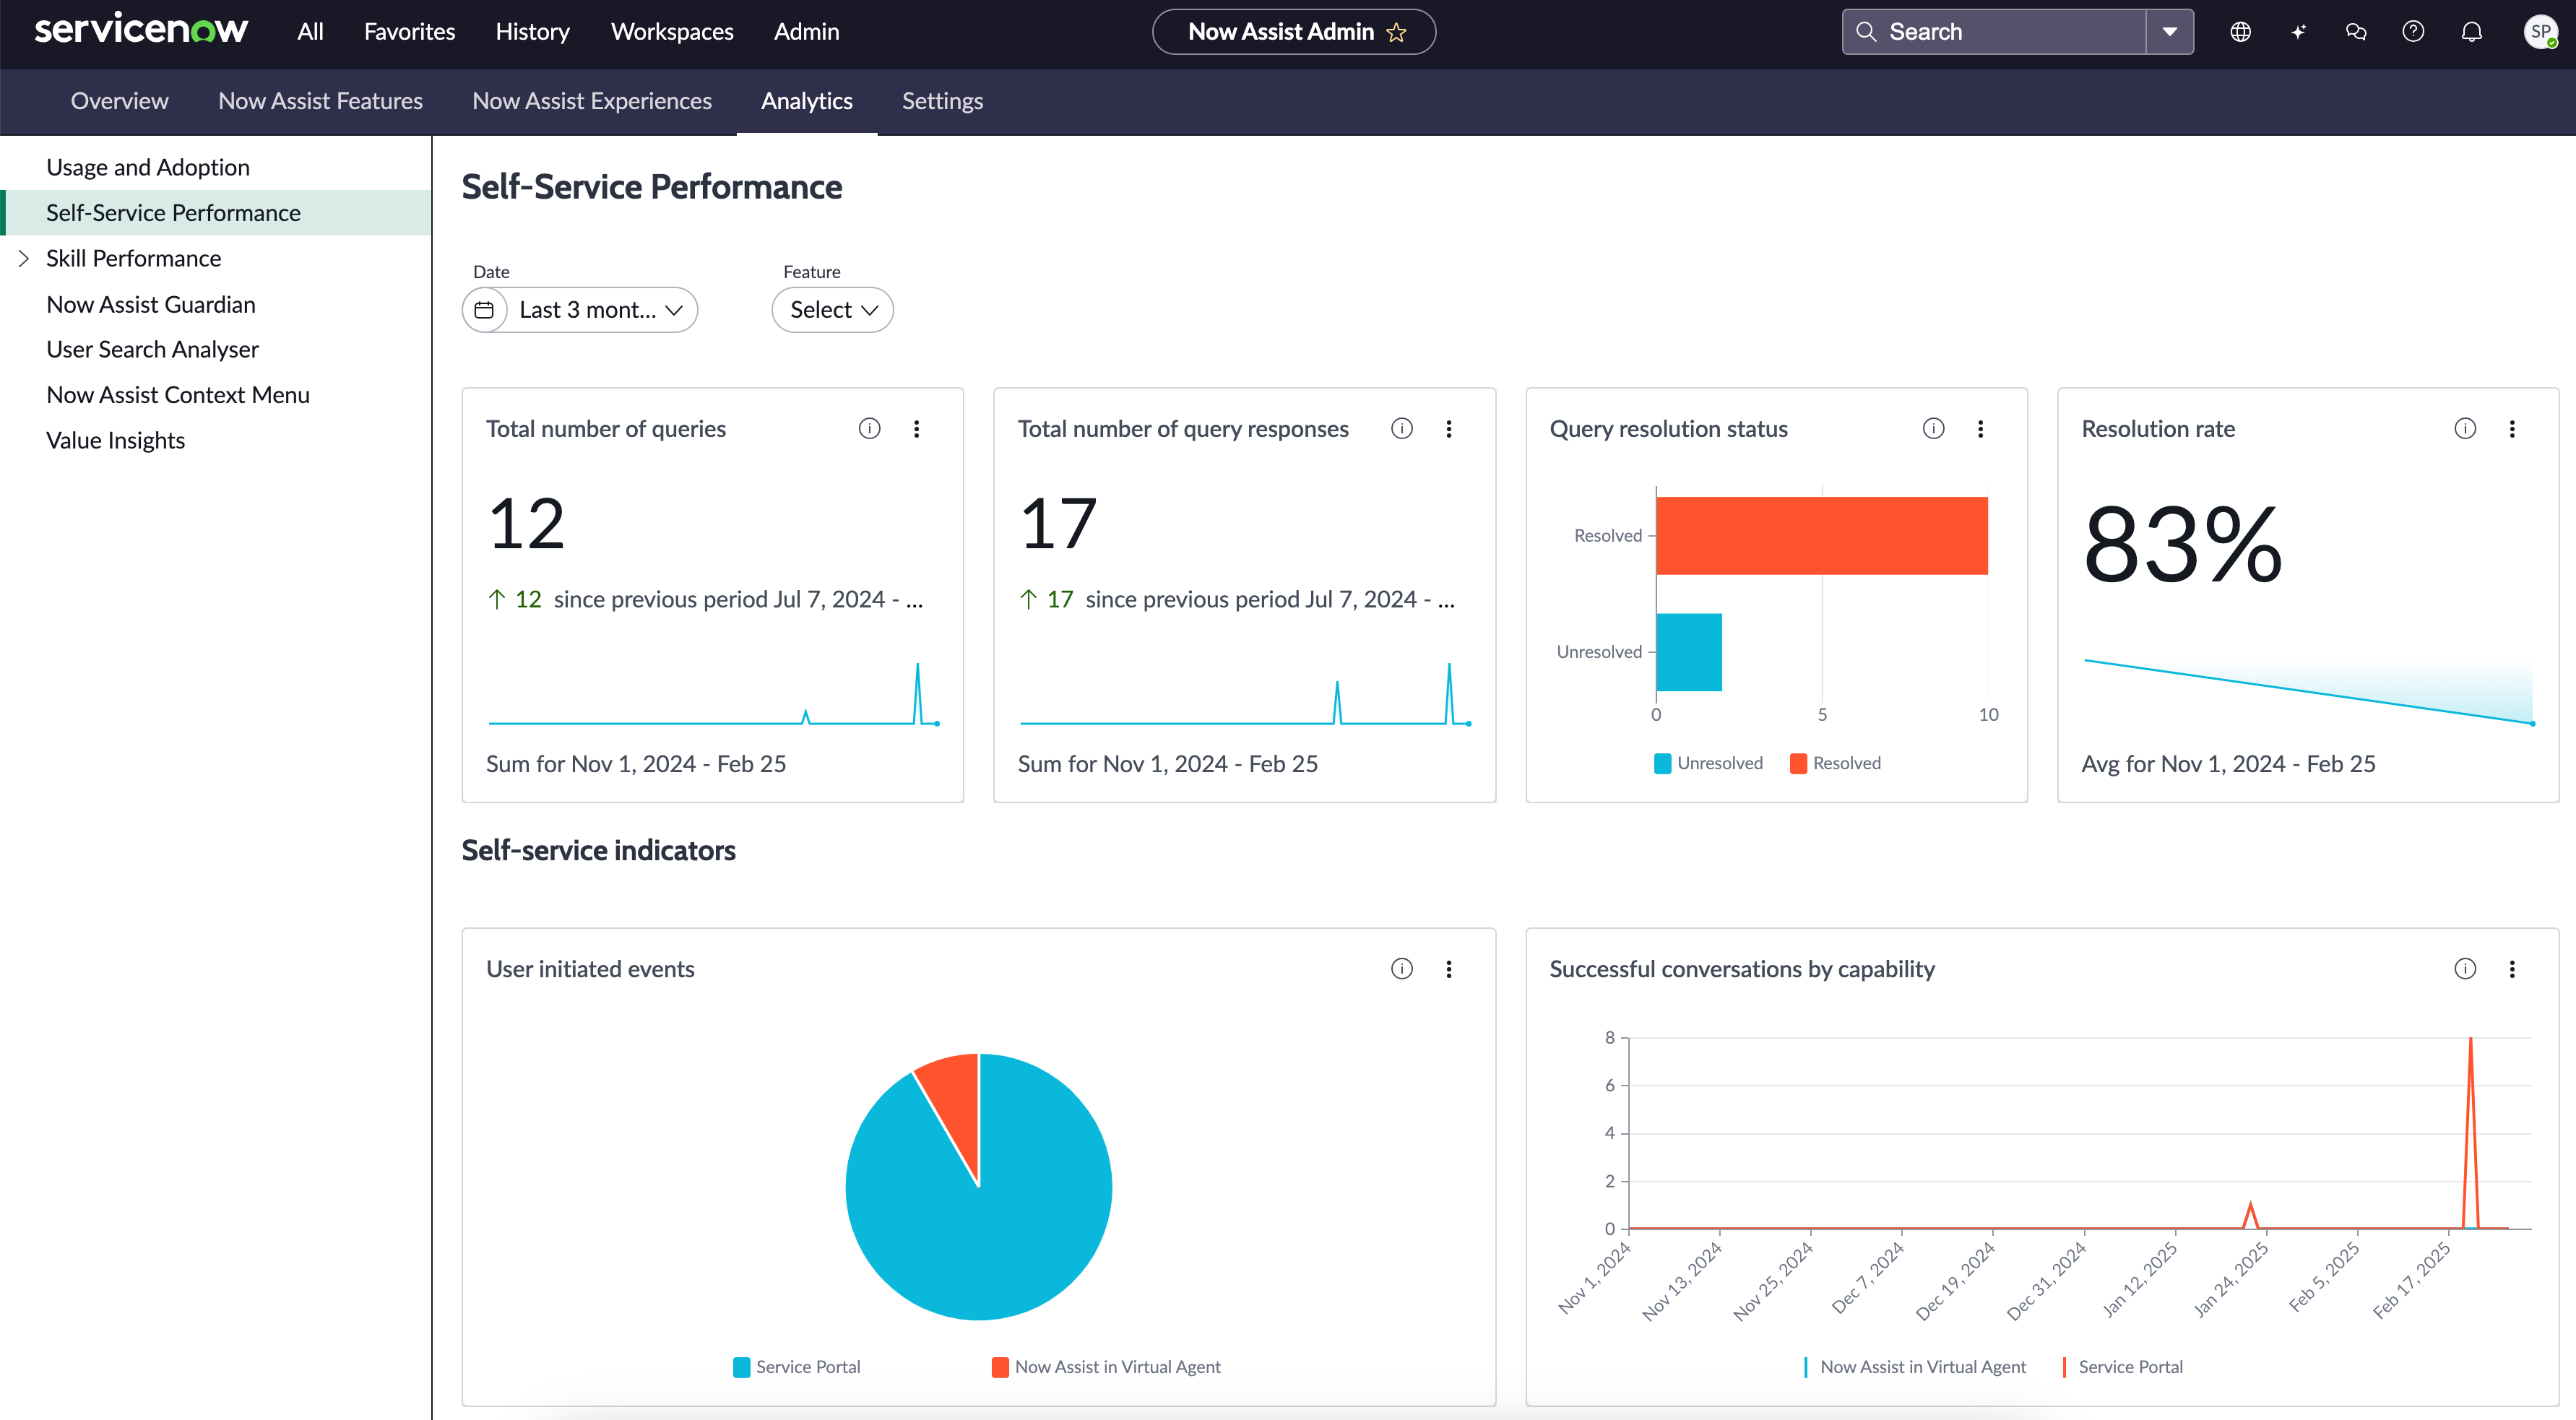Open the search scope dropdown arrow
The height and width of the screenshot is (1420, 2576).
(2169, 32)
